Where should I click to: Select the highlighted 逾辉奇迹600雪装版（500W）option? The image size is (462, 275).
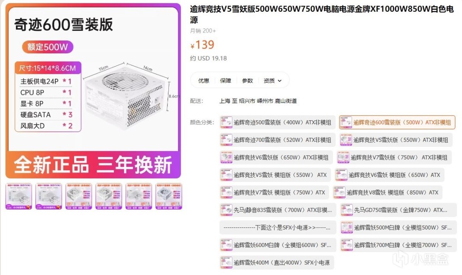pyautogui.click(x=397, y=122)
